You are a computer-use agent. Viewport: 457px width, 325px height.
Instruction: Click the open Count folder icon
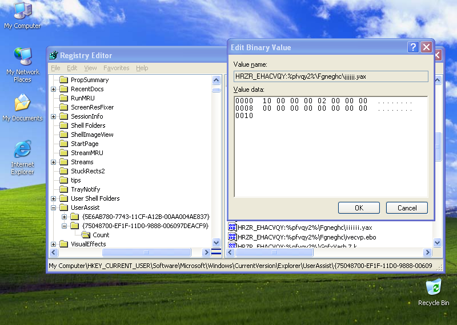tap(86, 234)
